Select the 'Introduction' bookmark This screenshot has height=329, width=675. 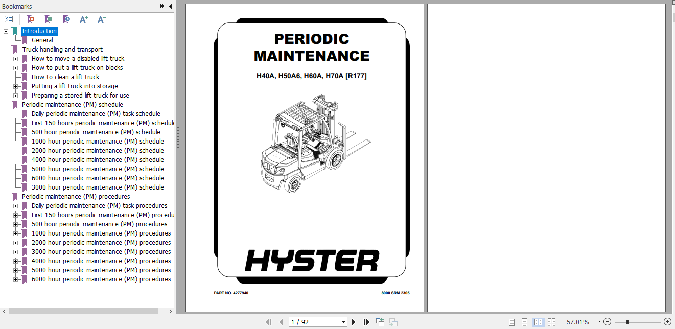point(39,31)
